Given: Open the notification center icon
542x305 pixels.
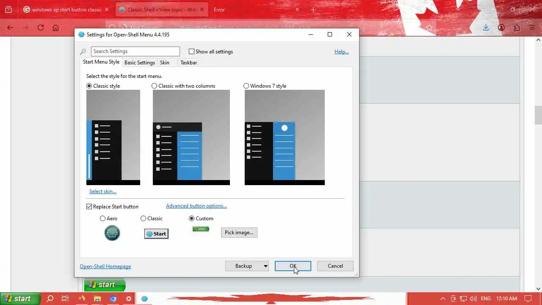Looking at the screenshot, I should tap(527, 299).
